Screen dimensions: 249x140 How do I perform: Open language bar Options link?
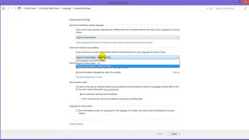[176, 72]
